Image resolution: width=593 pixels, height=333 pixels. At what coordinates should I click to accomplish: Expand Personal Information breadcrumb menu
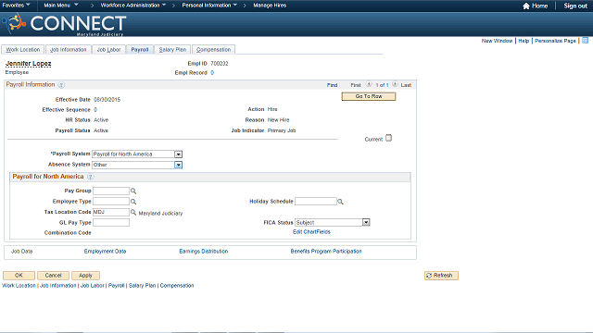(x=209, y=6)
